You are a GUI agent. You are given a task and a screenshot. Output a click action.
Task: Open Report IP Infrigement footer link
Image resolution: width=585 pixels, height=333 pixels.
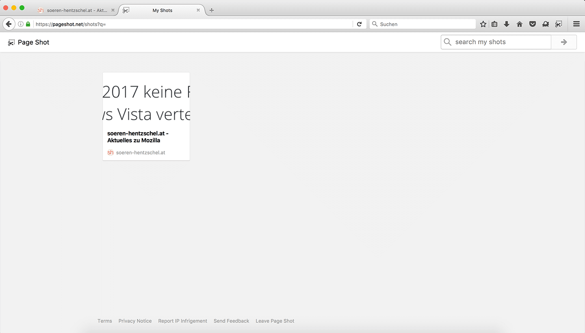coord(183,321)
